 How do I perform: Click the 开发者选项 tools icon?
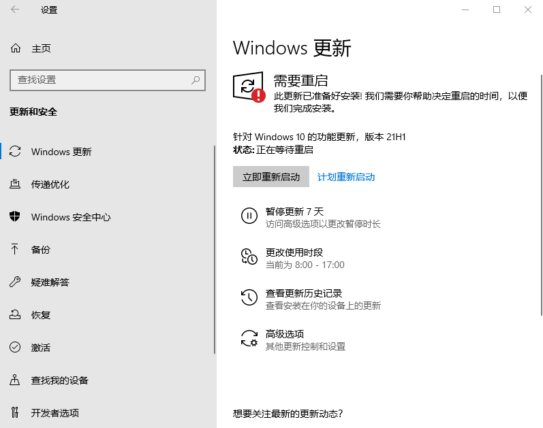tap(14, 412)
